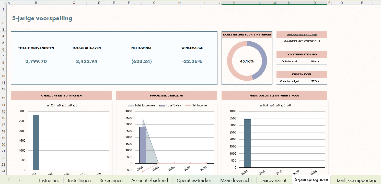Click the 2024 bar in Overzicht Netto-Inkomen chart
This screenshot has height=184, width=381.
[36, 142]
